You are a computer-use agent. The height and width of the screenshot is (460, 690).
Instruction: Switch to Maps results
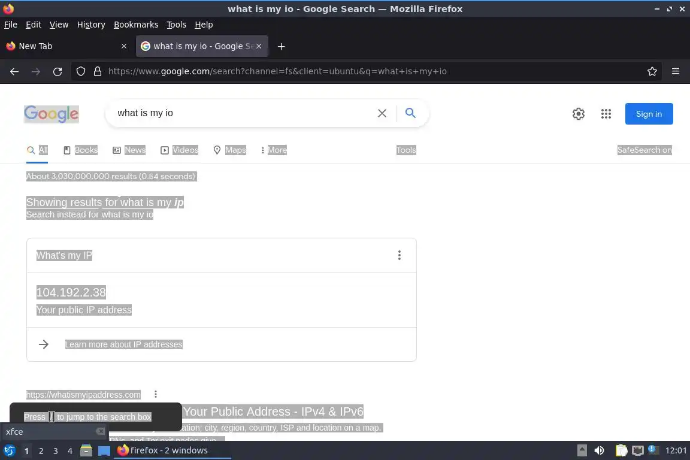(x=229, y=150)
